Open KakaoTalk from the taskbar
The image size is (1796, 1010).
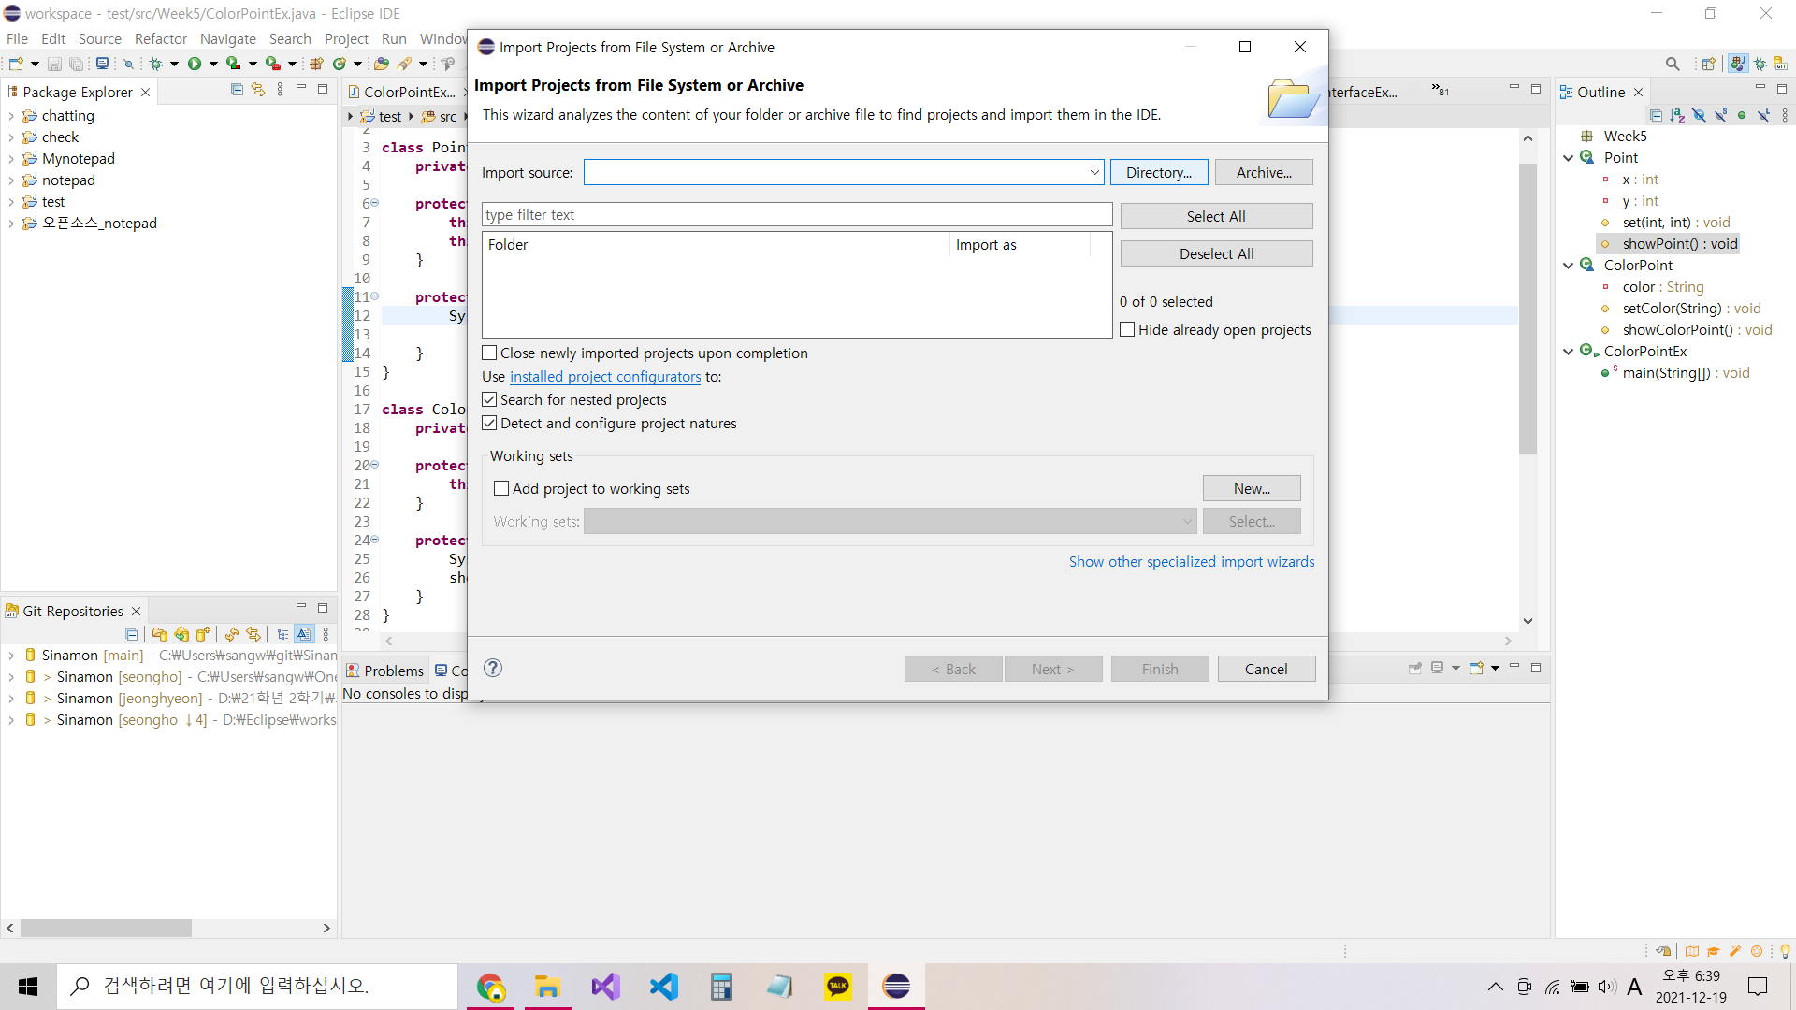(x=838, y=987)
